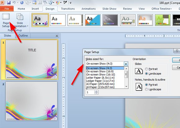
Task: Expand the Slides sized for dropdown arrow
Action: [126, 64]
